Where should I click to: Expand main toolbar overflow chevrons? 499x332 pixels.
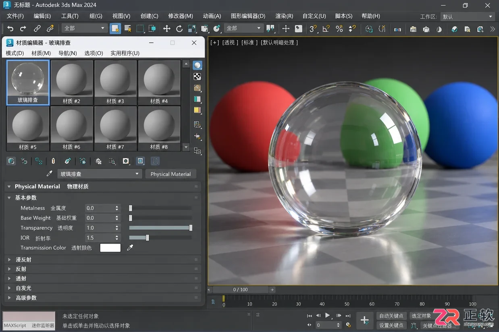pyautogui.click(x=493, y=29)
